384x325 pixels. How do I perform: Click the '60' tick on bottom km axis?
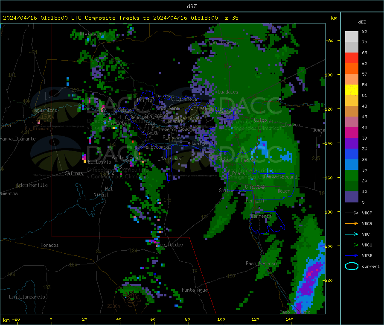153,319
